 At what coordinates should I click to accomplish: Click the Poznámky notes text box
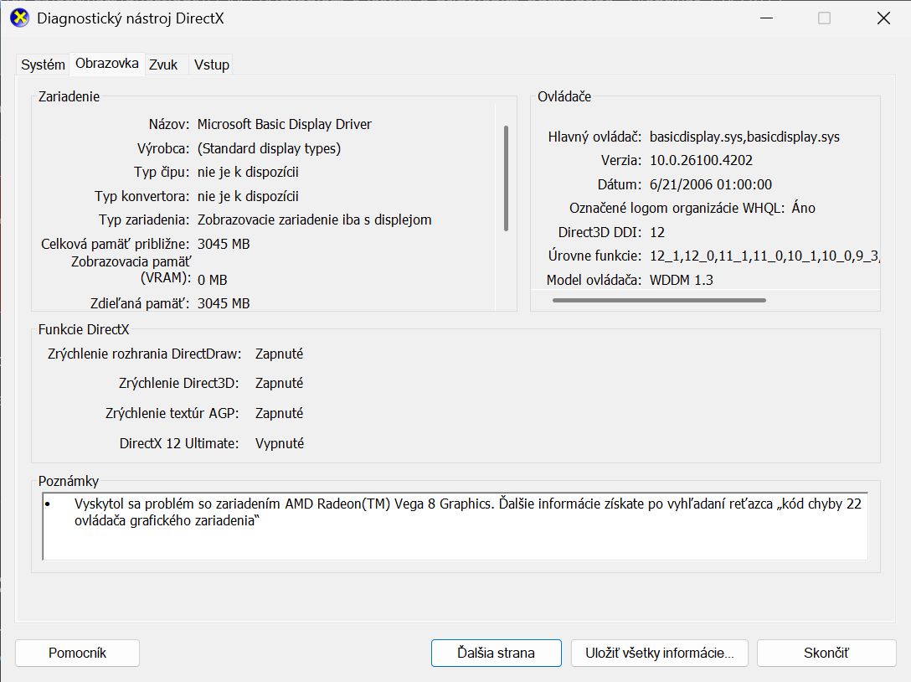coord(455,526)
